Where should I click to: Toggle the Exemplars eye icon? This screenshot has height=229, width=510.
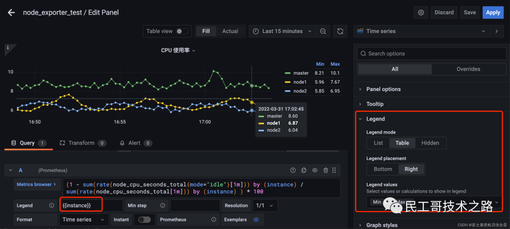pos(256,220)
